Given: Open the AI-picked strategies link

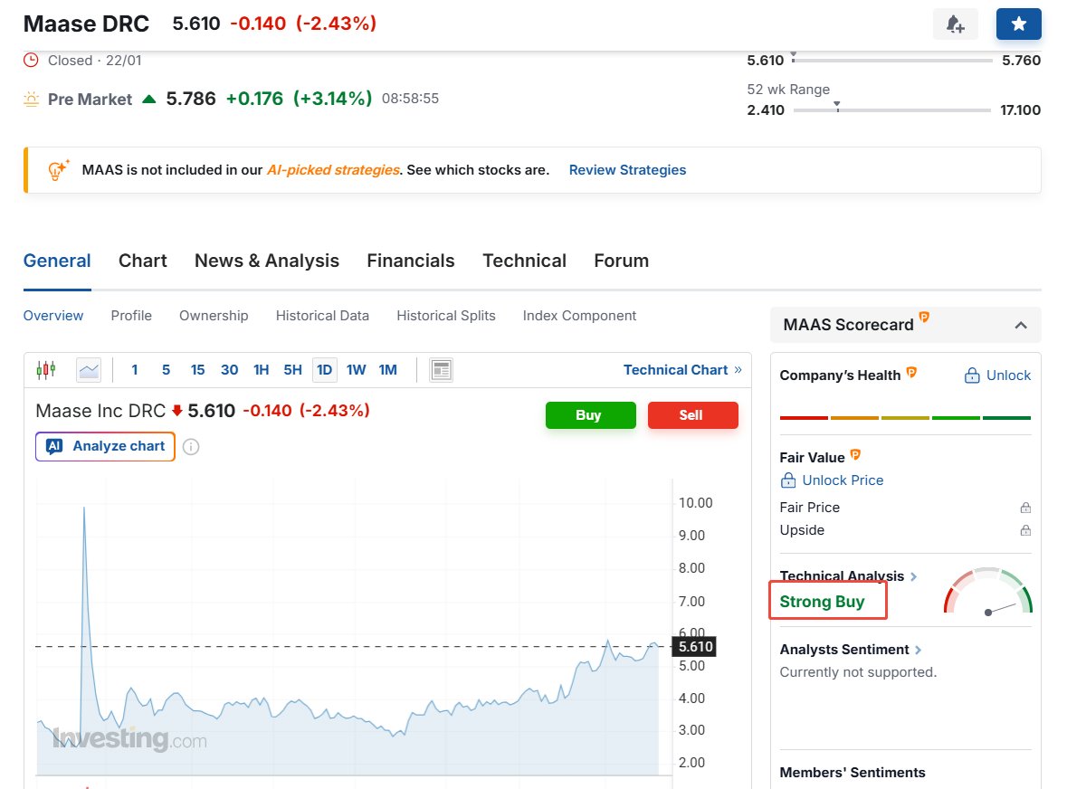Looking at the screenshot, I should click(333, 170).
